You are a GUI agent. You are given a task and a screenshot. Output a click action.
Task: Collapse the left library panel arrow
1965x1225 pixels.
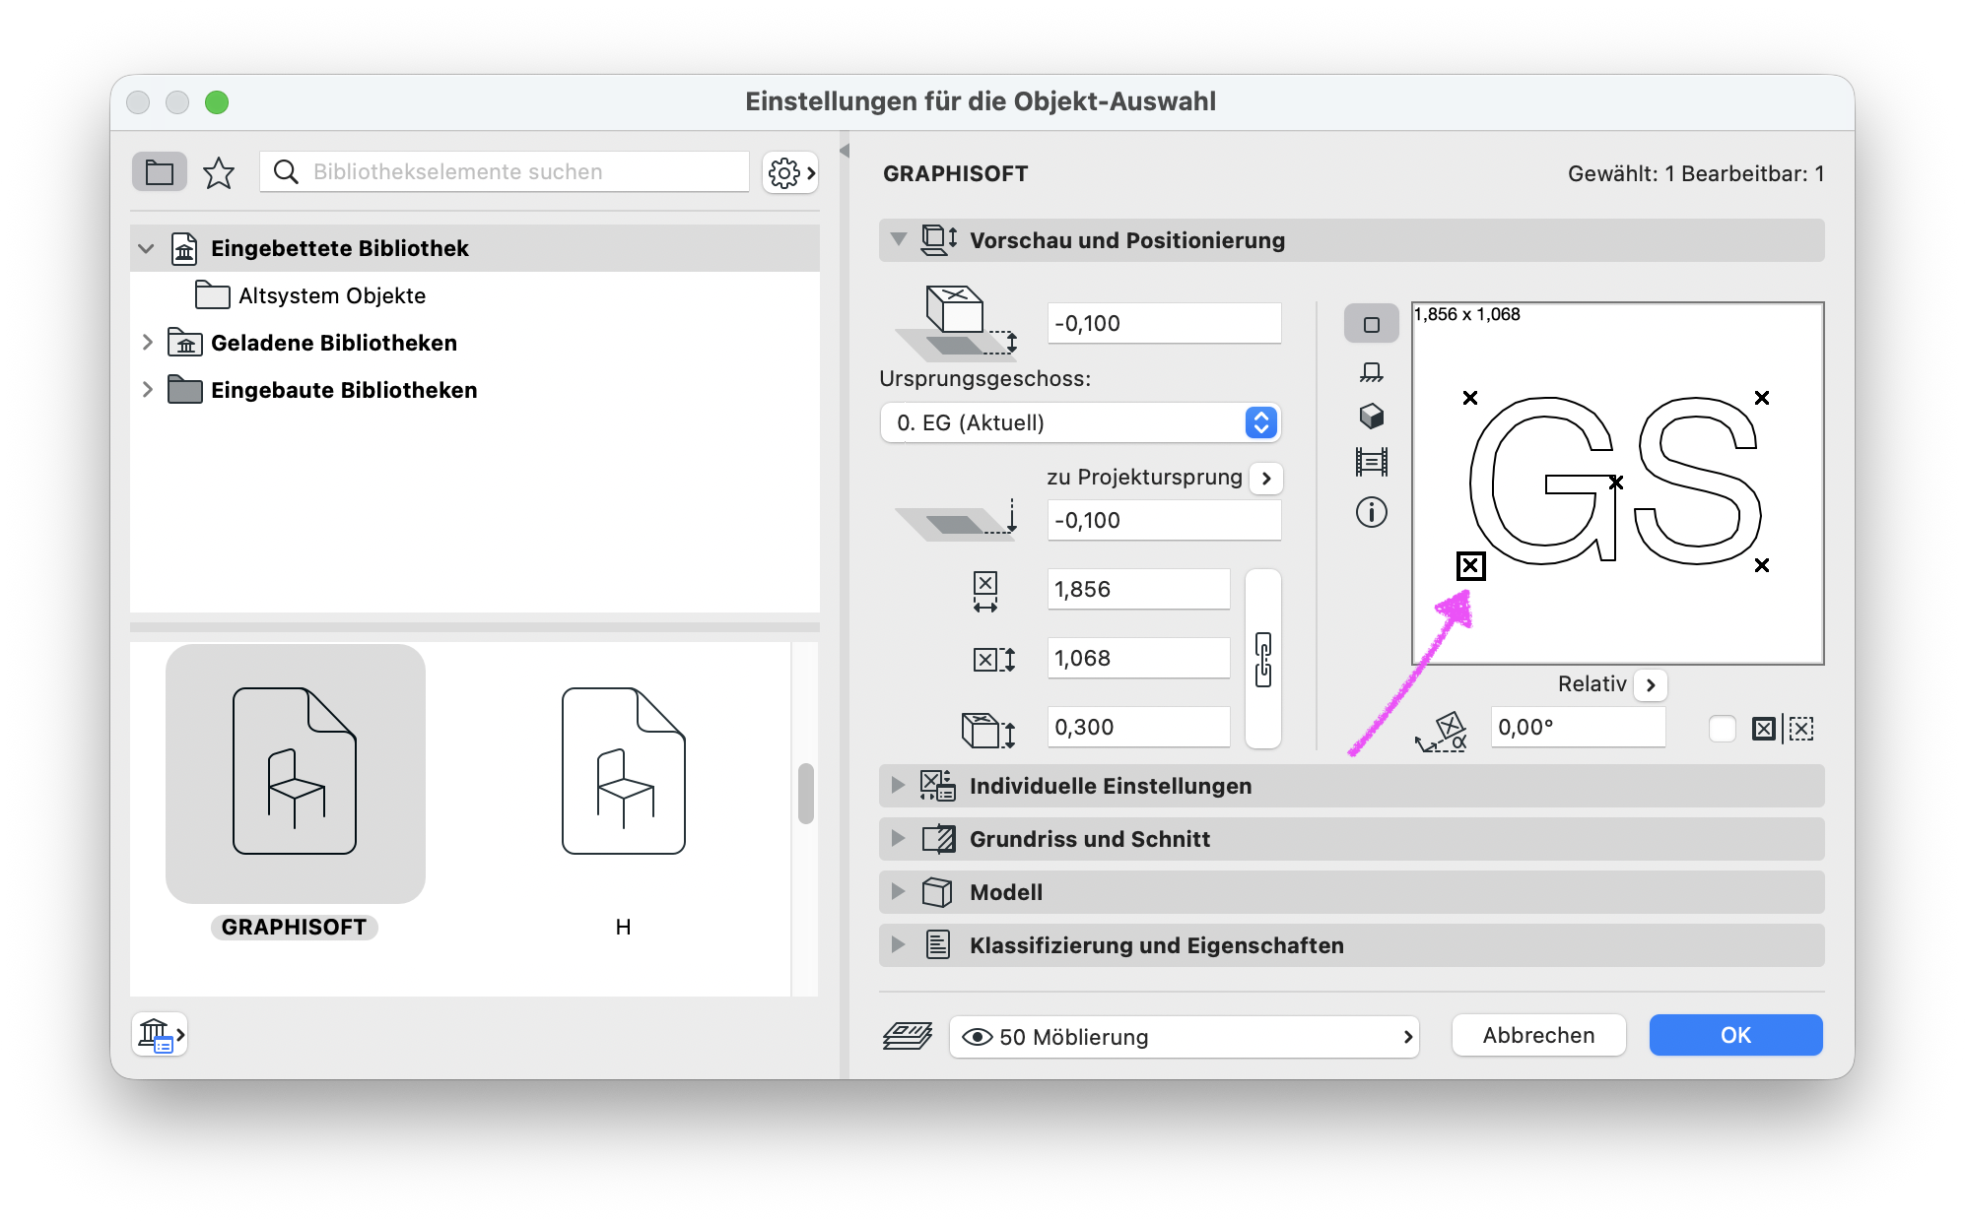click(x=844, y=151)
